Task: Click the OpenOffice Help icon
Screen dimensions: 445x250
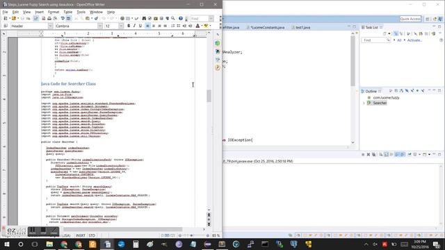Action: [x=181, y=19]
